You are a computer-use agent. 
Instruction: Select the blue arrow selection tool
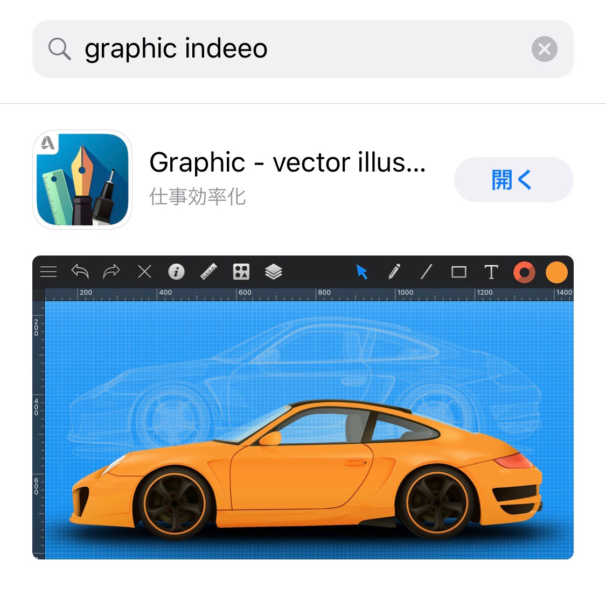362,272
